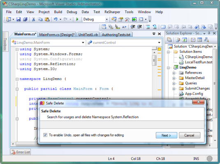
Task: Pin the Solution Explorer panel
Action: [209, 33]
